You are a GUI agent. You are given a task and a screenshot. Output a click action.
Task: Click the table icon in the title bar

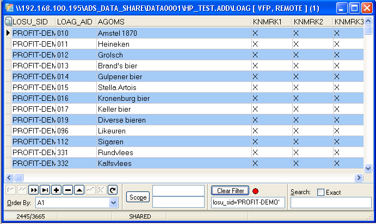point(9,8)
